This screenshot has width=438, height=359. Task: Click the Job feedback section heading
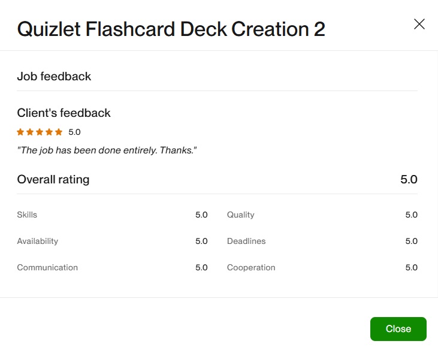[54, 76]
